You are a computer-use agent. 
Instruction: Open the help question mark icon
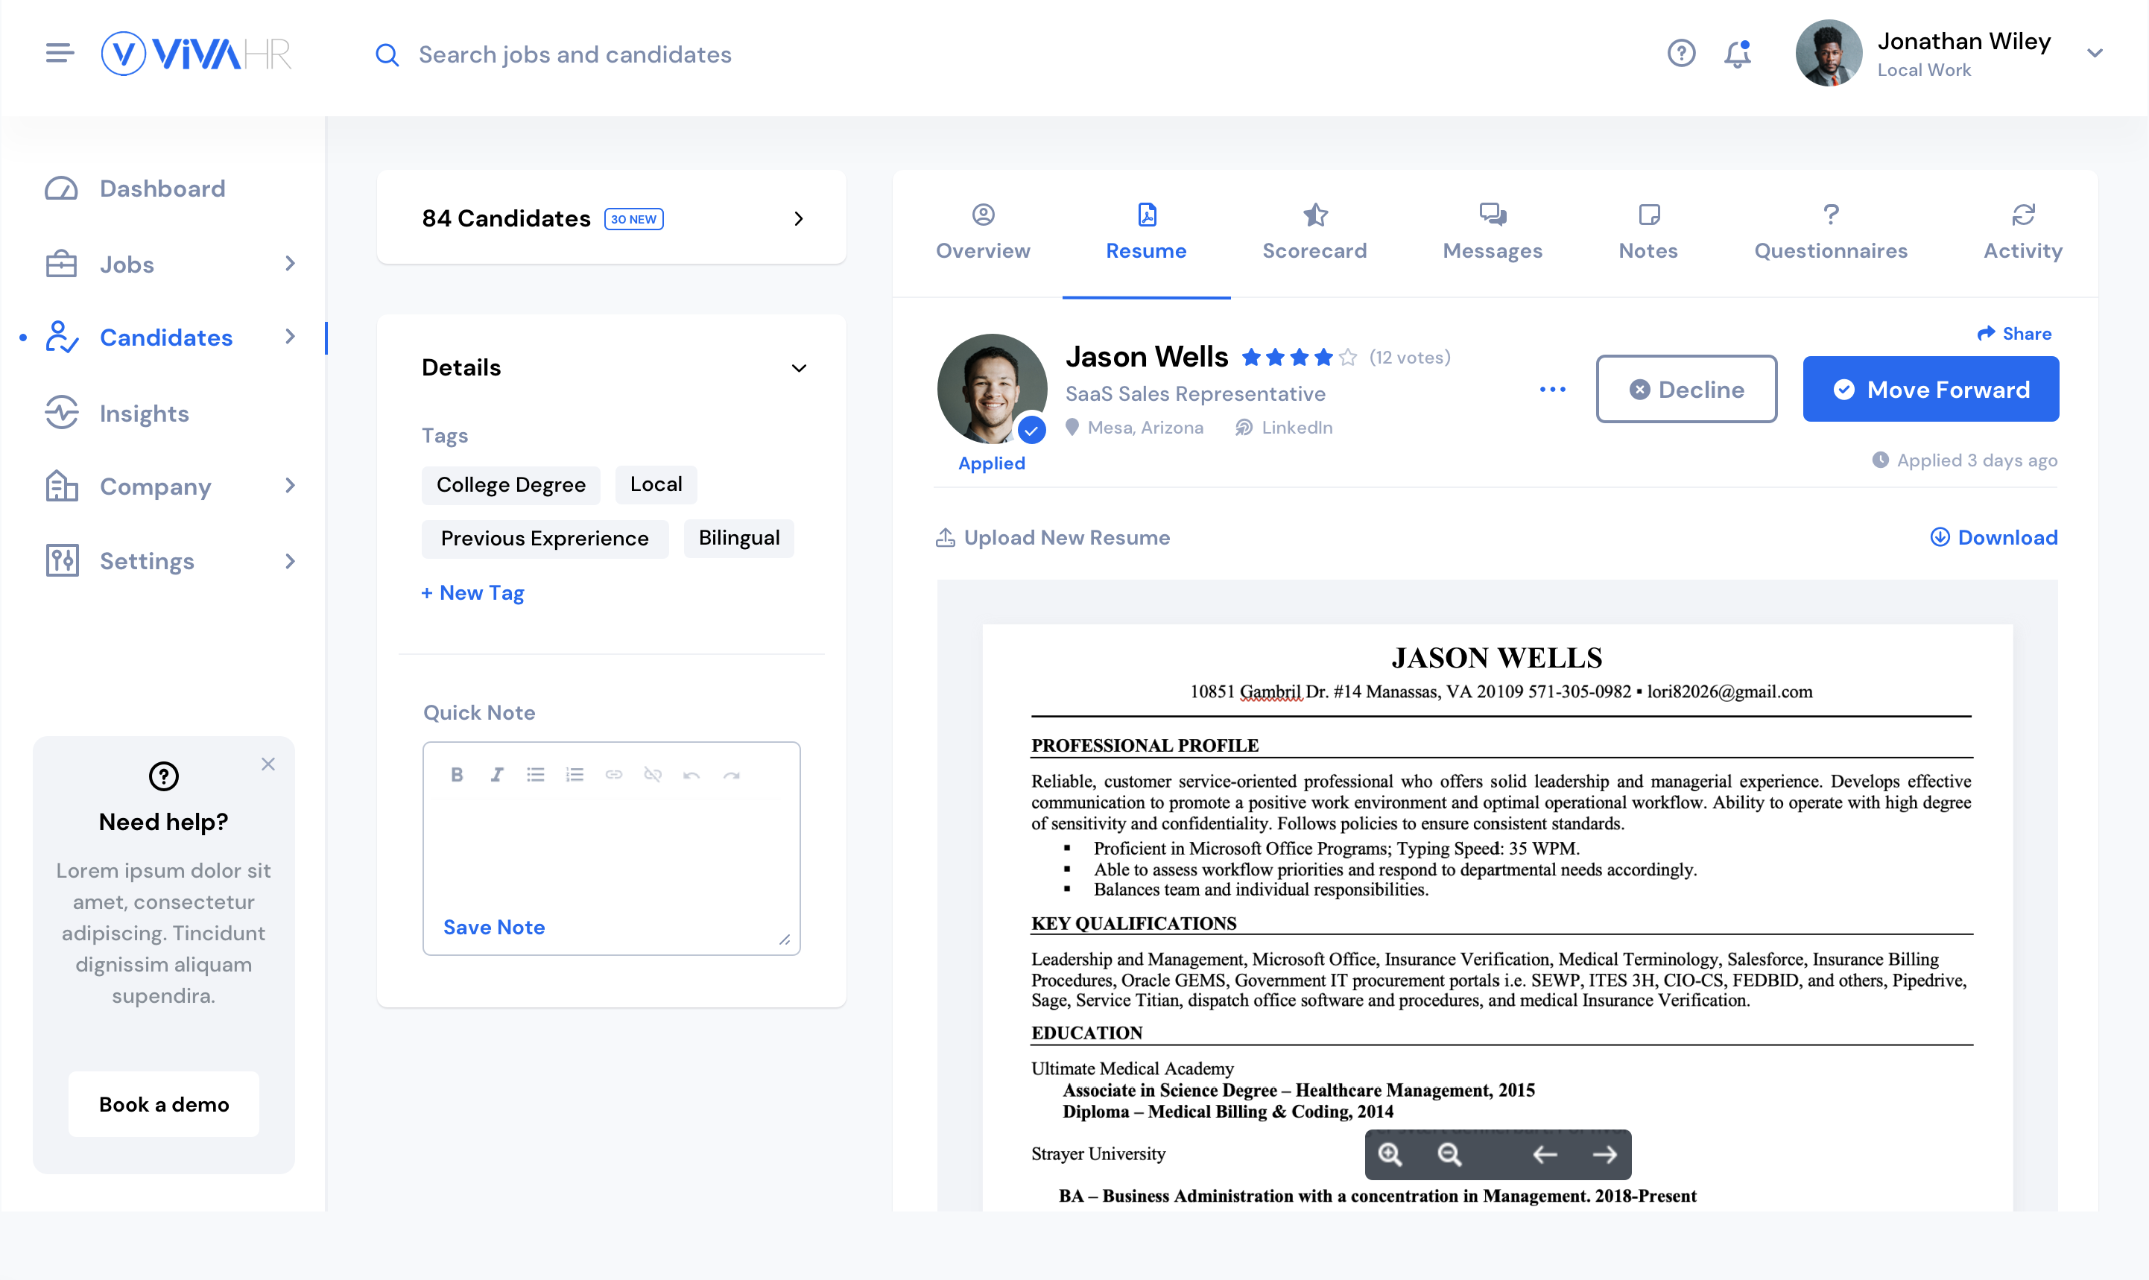[1681, 54]
